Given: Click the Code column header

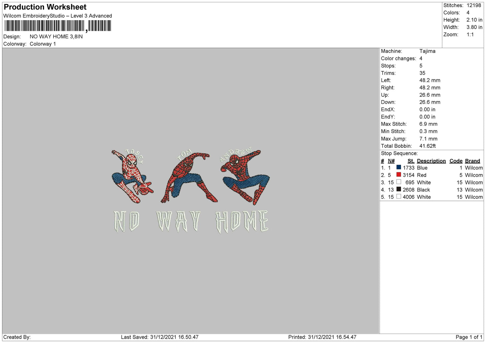Looking at the screenshot, I should click(456, 161).
